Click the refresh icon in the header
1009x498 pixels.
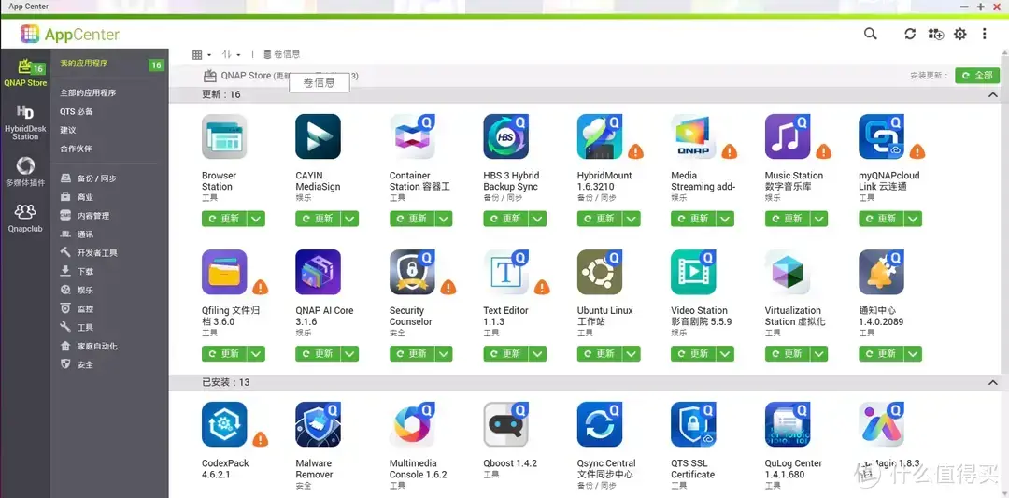pyautogui.click(x=910, y=34)
